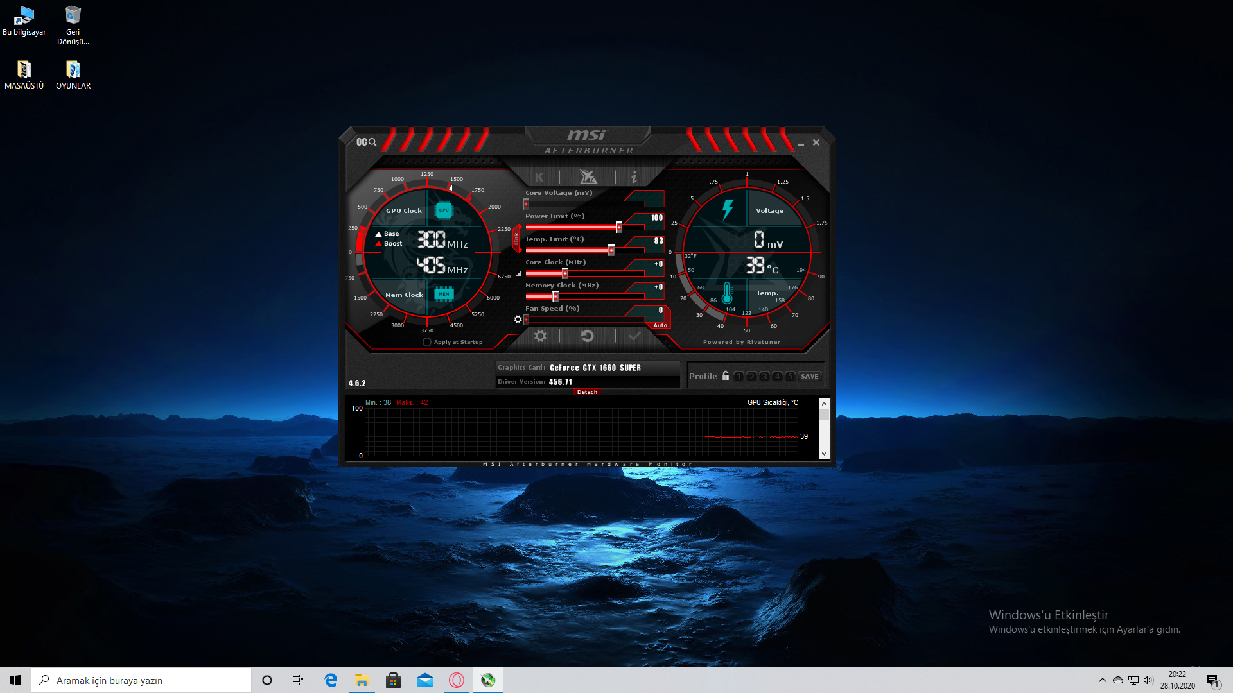
Task: Adjust the Temp. Limit slider handle
Action: 611,250
